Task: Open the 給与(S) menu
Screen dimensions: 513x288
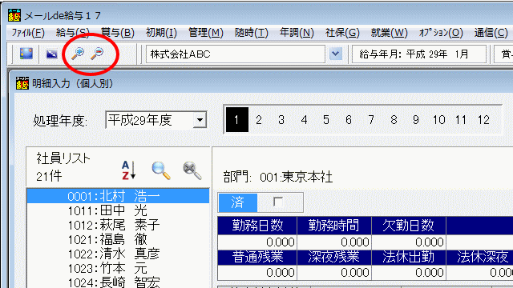Action: (73, 33)
